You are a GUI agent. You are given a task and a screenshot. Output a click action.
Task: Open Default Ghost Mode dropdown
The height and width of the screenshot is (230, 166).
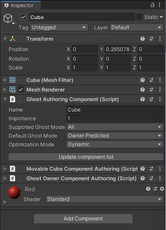[115, 136]
